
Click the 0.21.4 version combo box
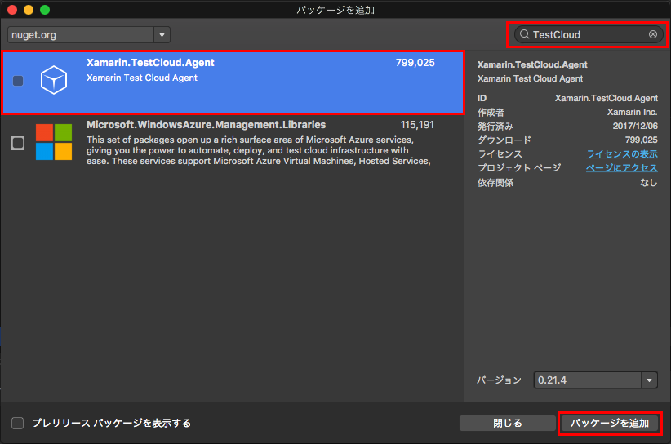click(x=595, y=380)
